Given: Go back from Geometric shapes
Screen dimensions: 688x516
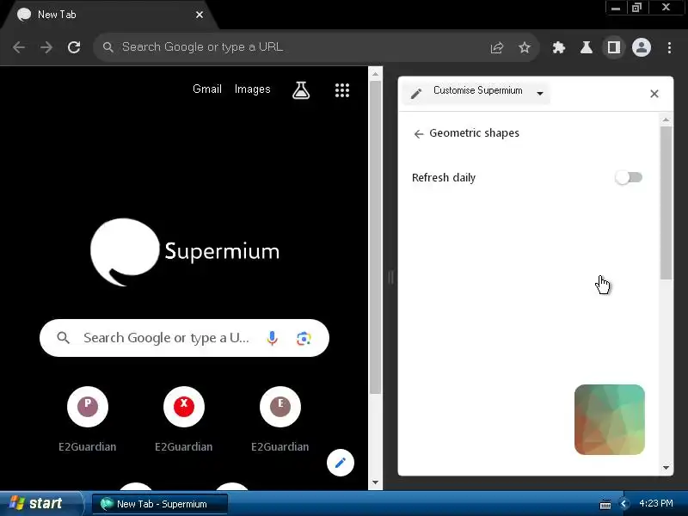Looking at the screenshot, I should (x=419, y=134).
